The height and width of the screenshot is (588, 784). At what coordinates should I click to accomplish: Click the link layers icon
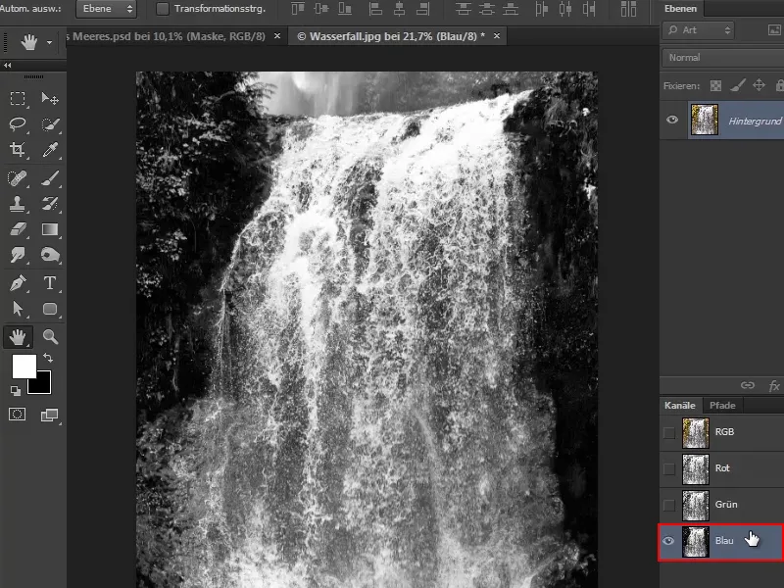coord(748,385)
